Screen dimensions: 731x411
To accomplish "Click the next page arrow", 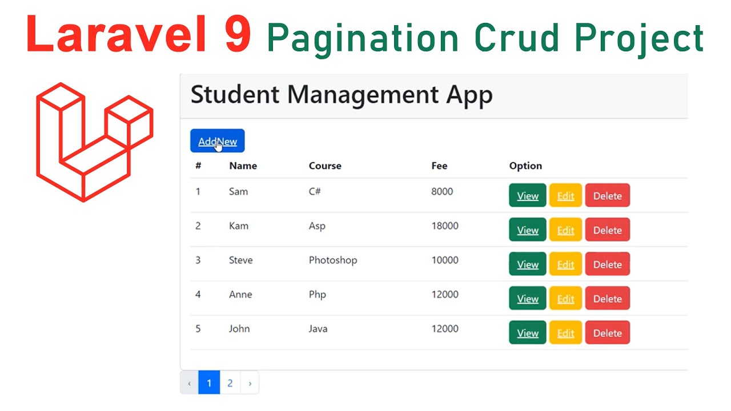I will point(250,383).
